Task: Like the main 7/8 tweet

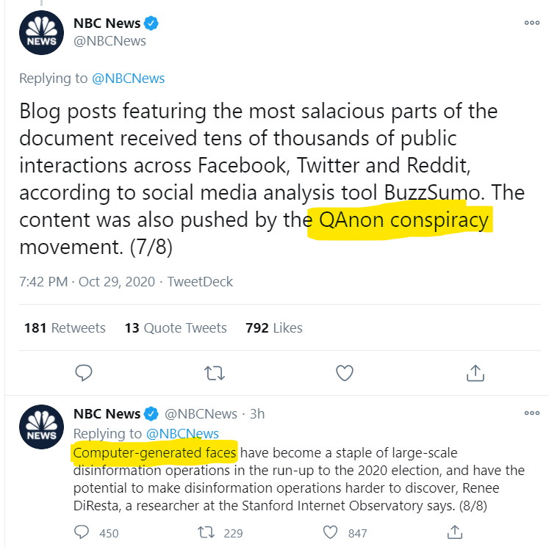Action: (345, 373)
